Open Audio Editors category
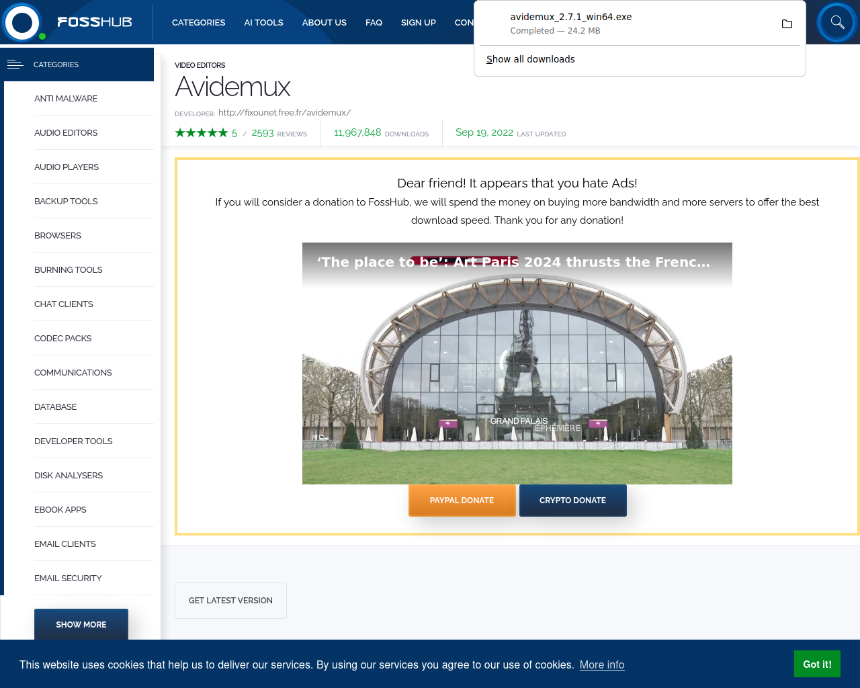The height and width of the screenshot is (688, 860). point(66,132)
